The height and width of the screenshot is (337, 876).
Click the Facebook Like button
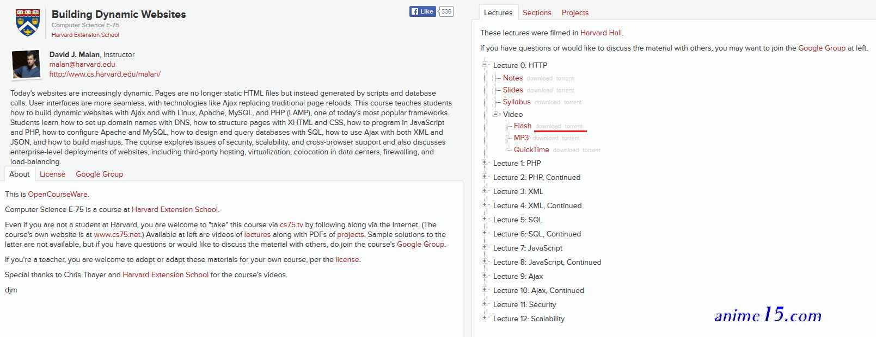coord(422,11)
